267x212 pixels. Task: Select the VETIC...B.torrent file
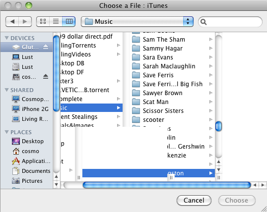click(x=91, y=90)
